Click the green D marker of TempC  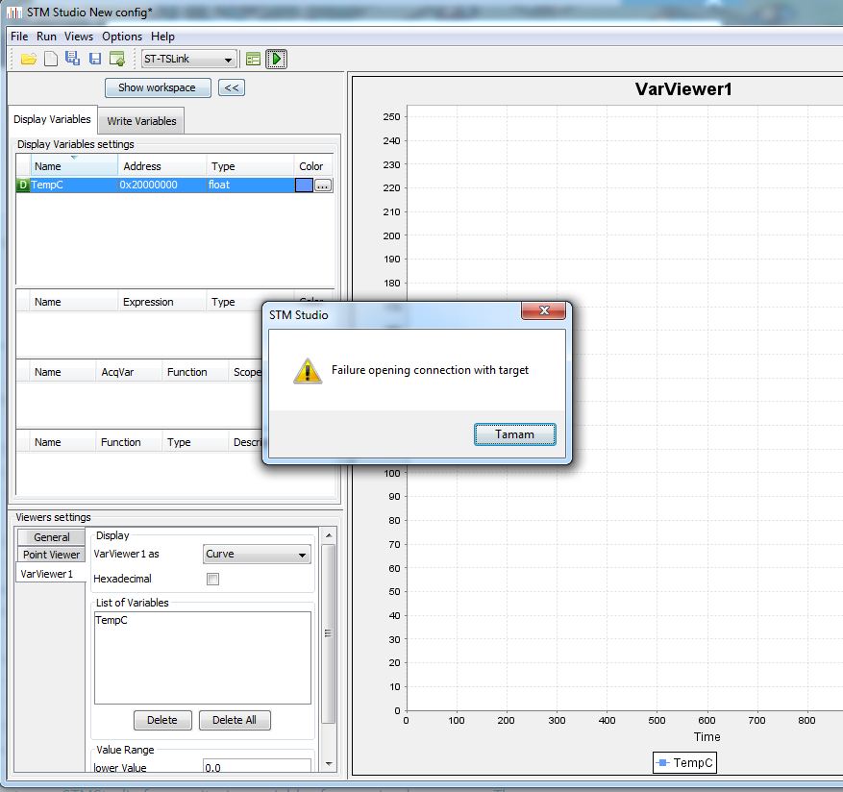point(22,185)
